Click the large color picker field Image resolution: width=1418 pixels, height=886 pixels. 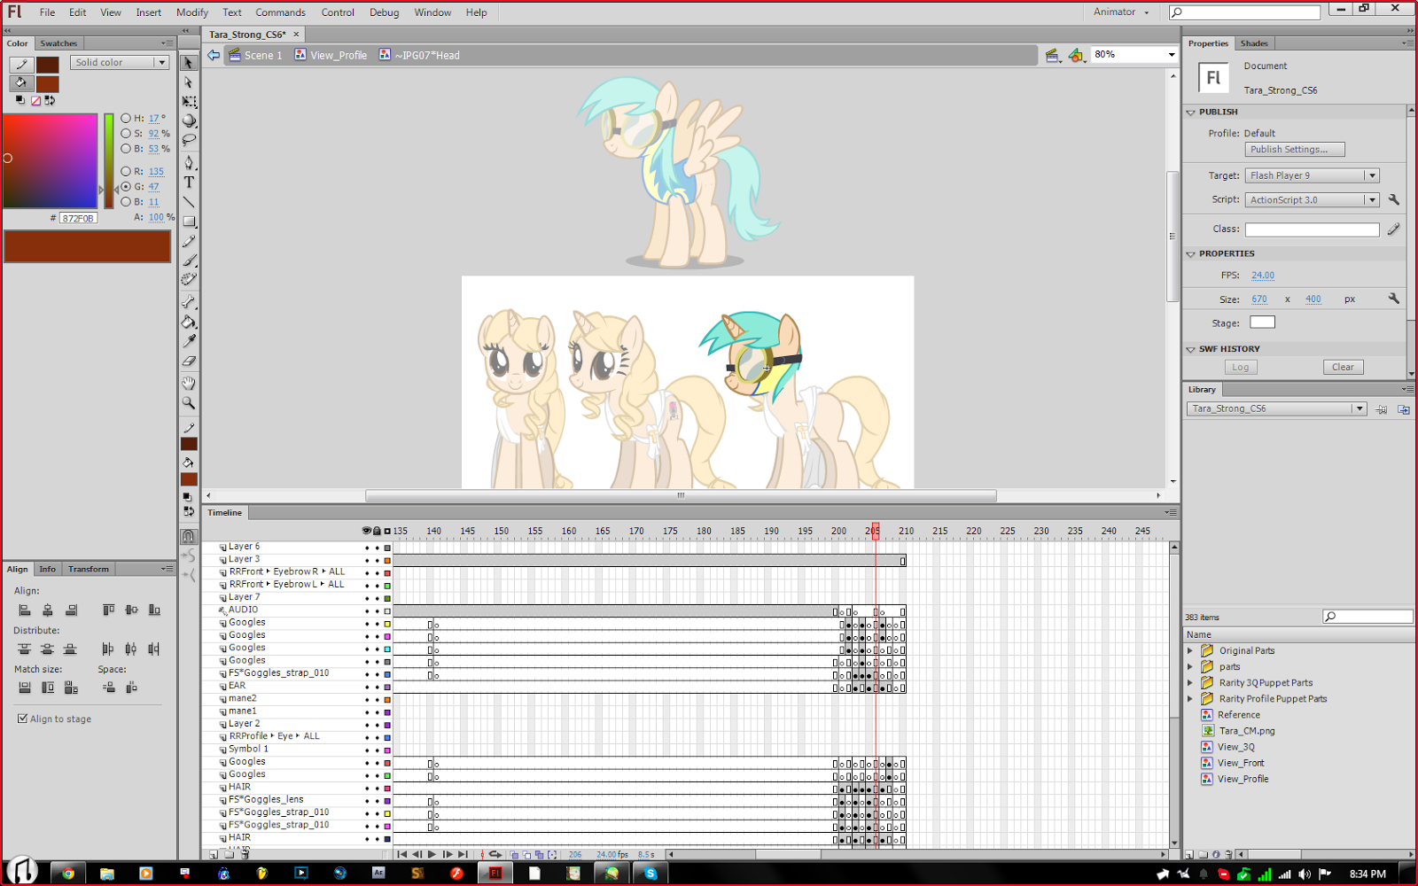(50, 161)
